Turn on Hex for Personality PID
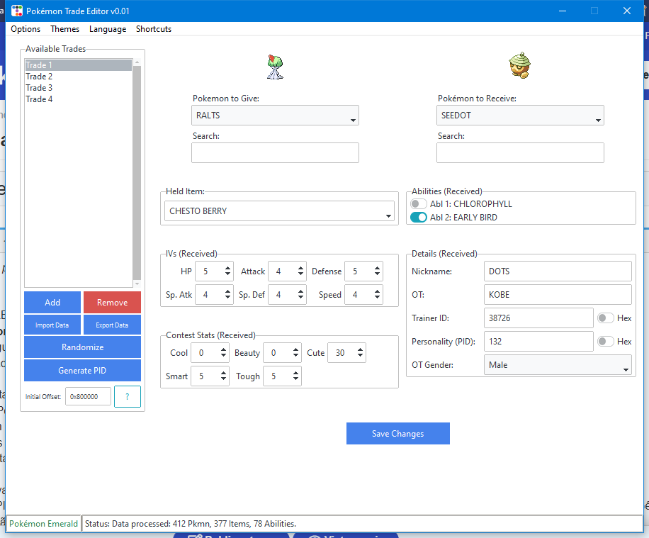The height and width of the screenshot is (538, 649). click(606, 342)
